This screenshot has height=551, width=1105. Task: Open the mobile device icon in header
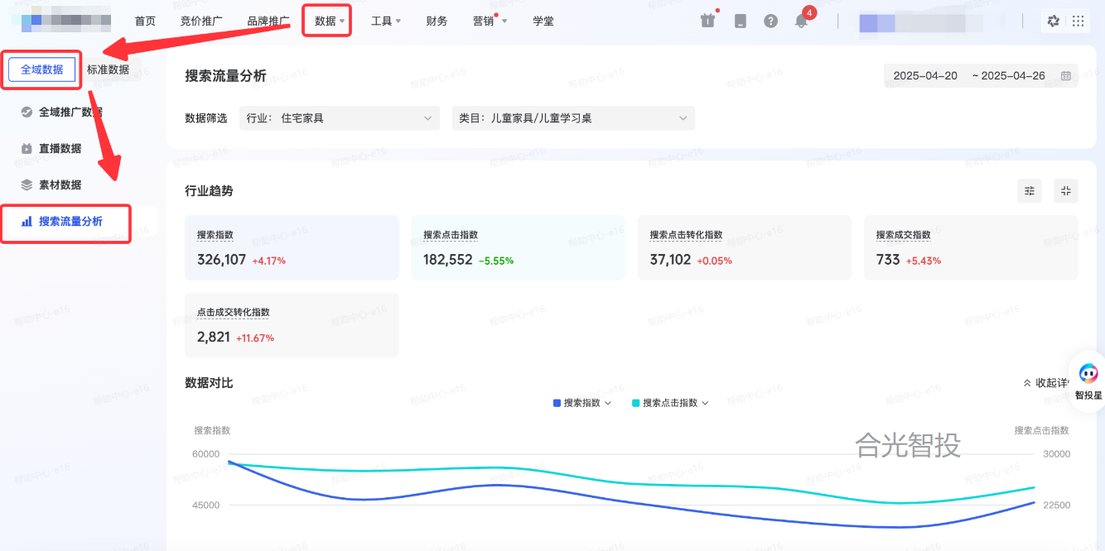pos(741,21)
